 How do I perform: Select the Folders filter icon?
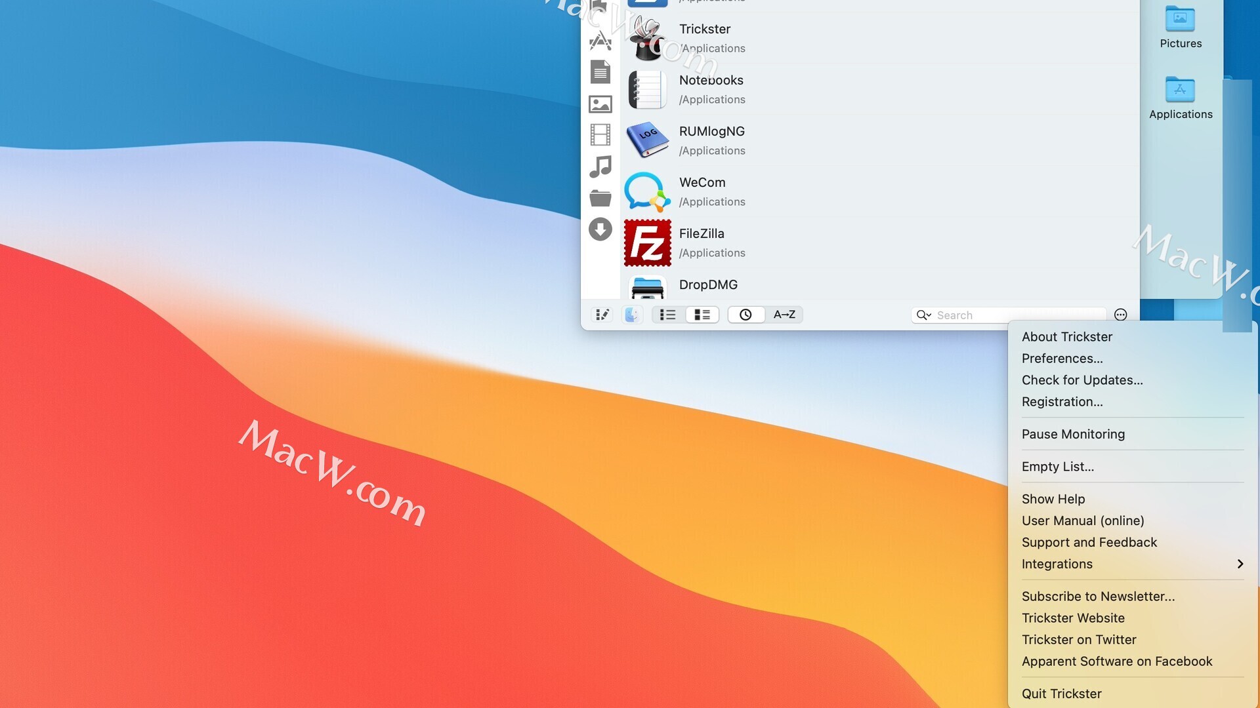click(x=600, y=198)
